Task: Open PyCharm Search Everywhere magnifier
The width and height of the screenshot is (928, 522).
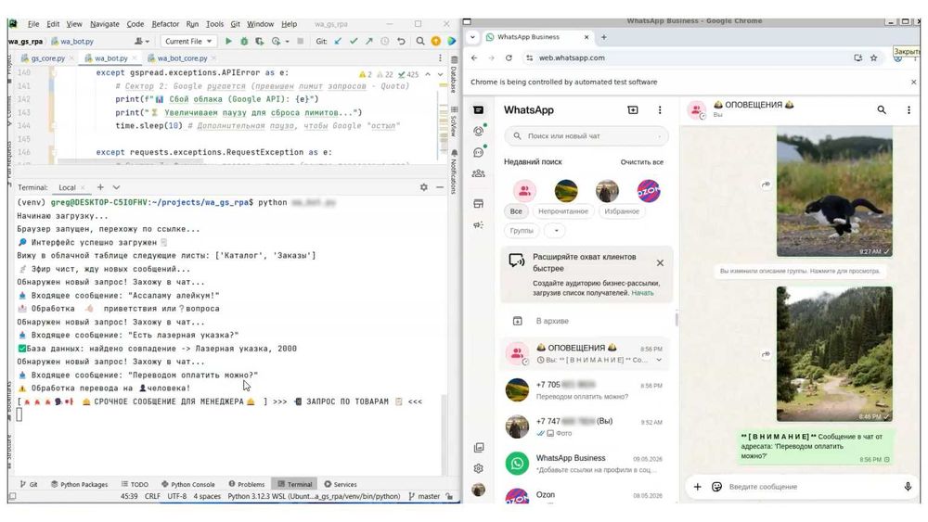Action: point(420,42)
